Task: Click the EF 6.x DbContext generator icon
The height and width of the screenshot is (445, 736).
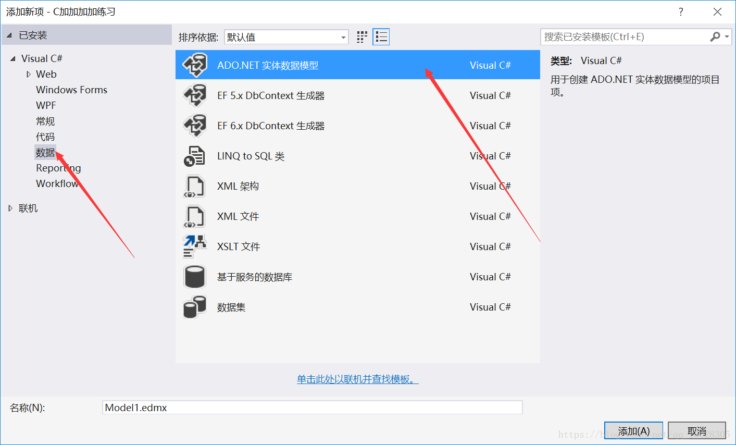Action: click(x=195, y=126)
